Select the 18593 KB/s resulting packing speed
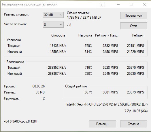 pos(58,52)
